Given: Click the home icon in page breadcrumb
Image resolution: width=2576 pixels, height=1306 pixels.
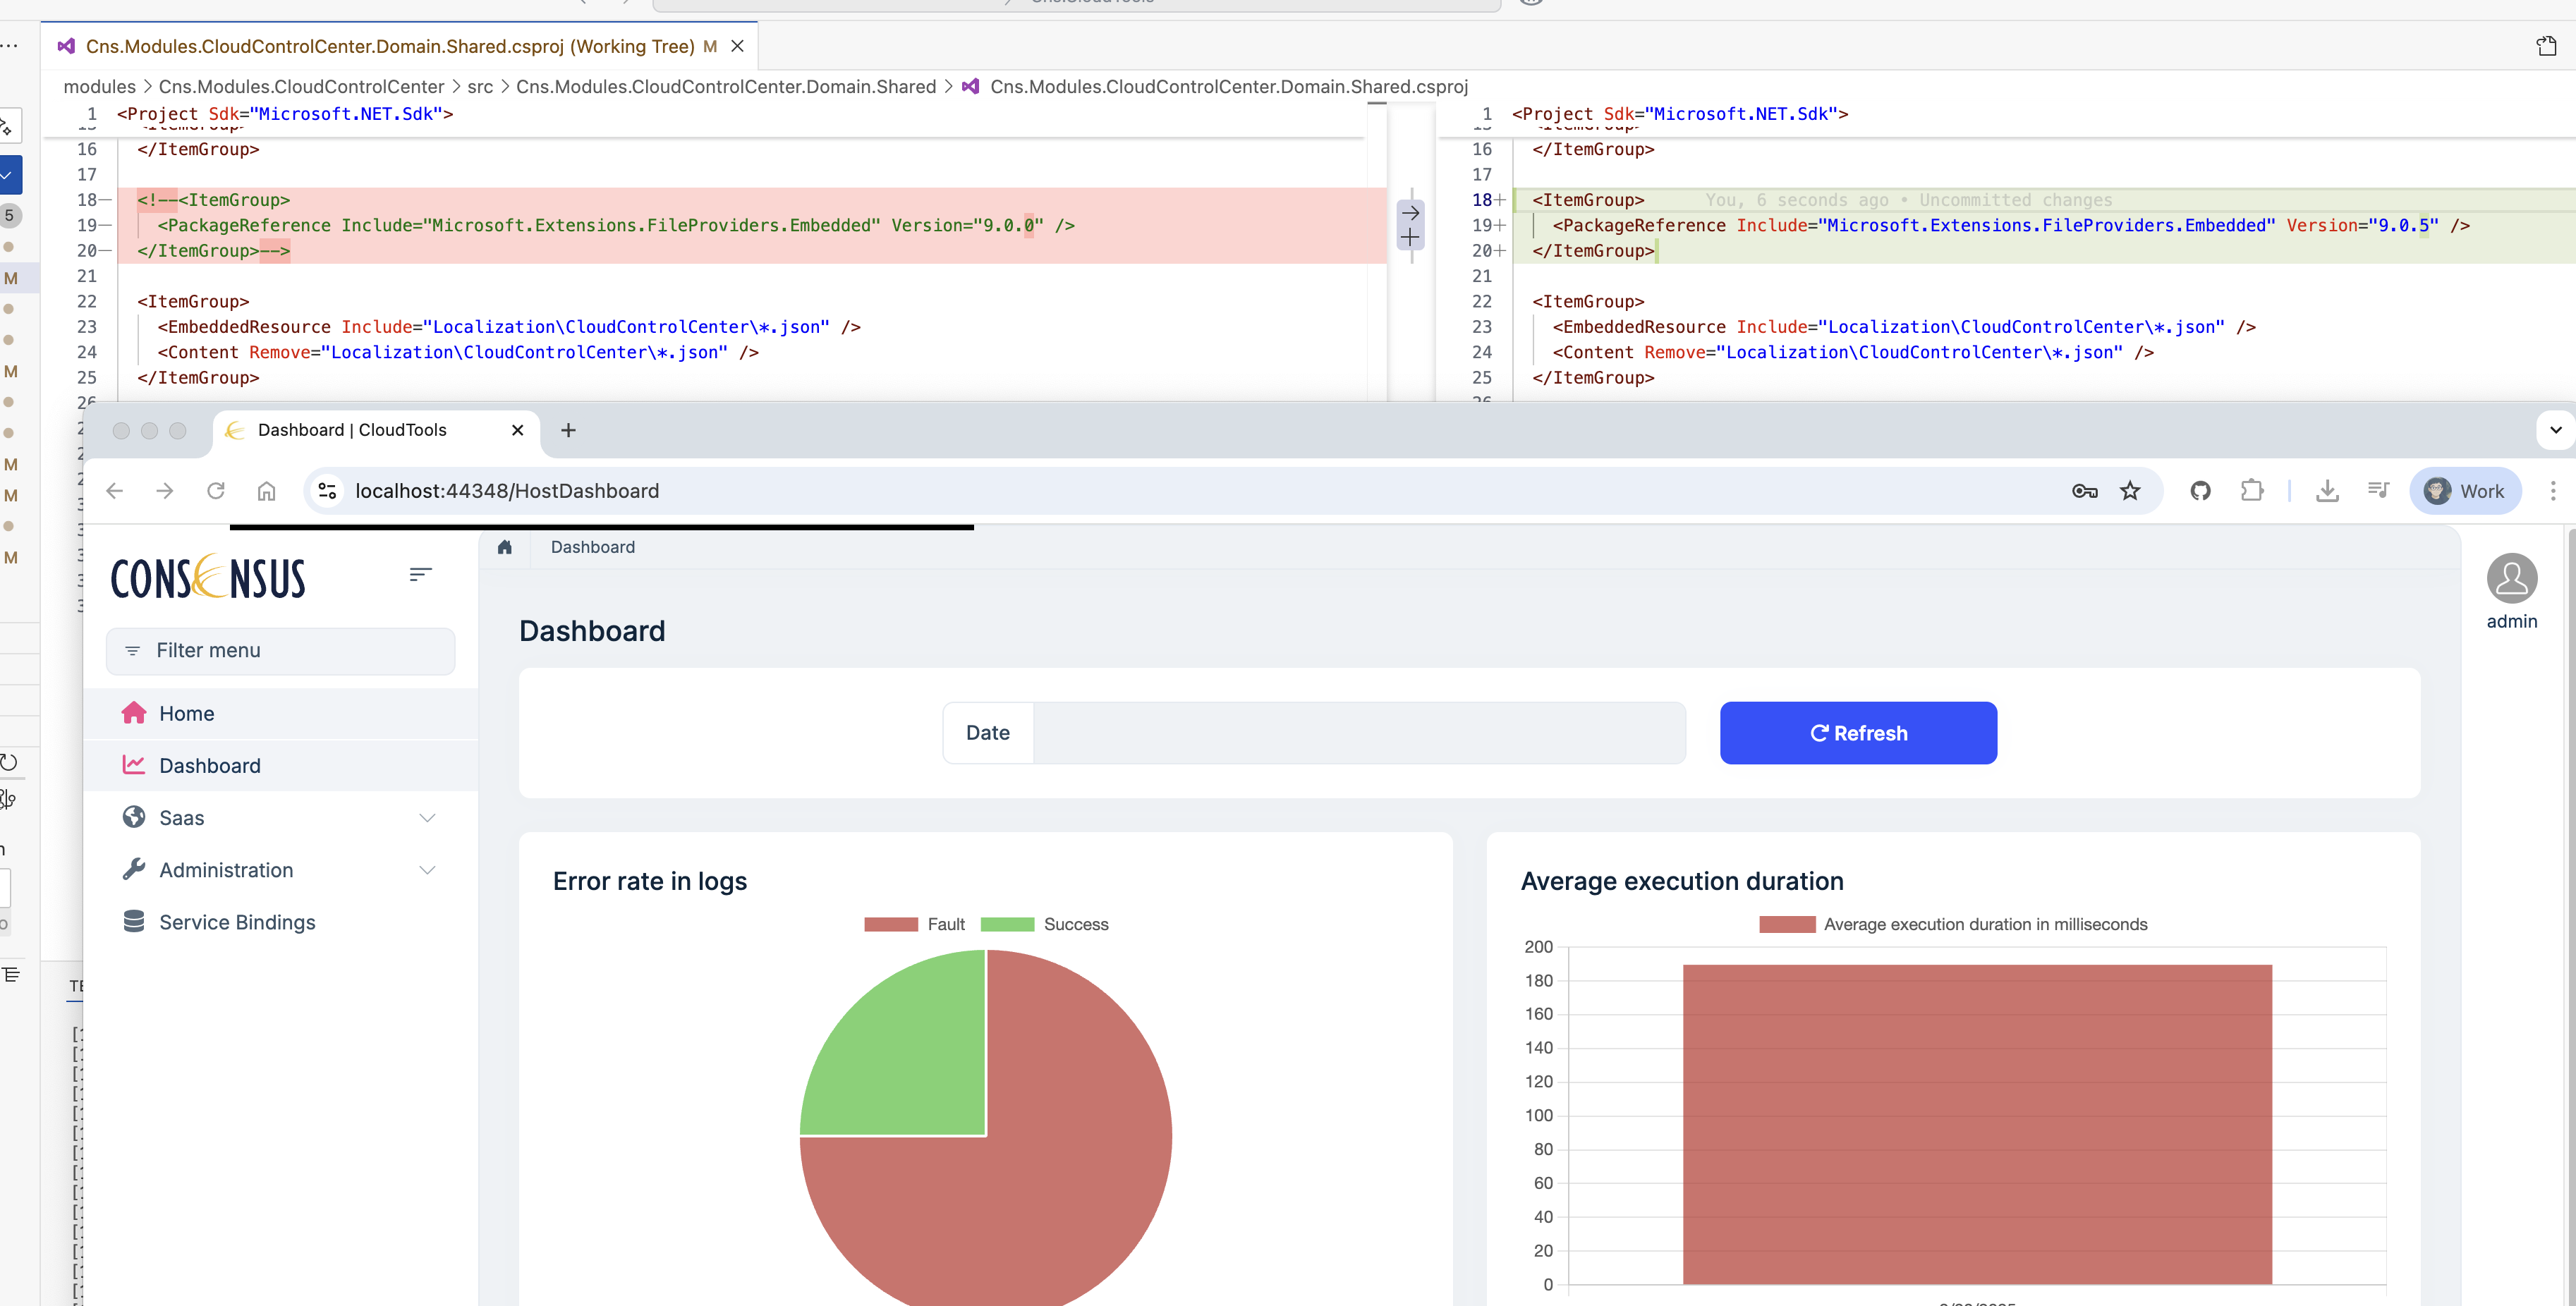Looking at the screenshot, I should 505,547.
